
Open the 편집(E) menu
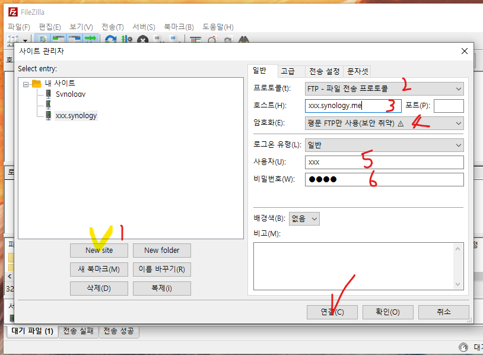tap(50, 27)
